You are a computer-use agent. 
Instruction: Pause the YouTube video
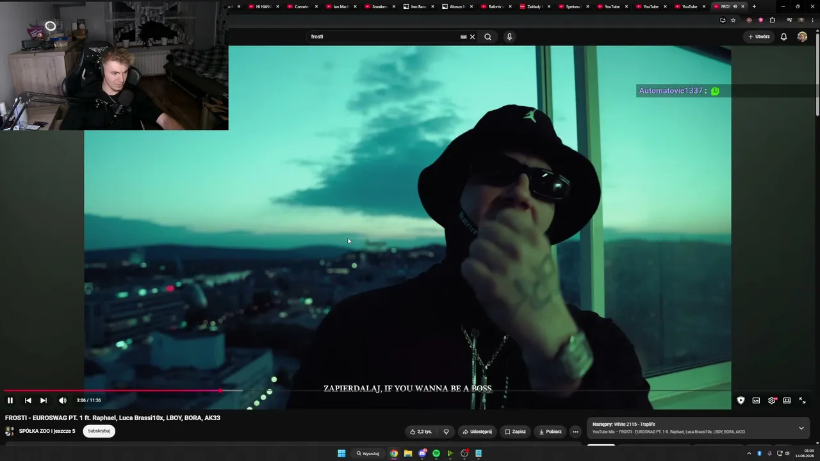click(x=10, y=400)
